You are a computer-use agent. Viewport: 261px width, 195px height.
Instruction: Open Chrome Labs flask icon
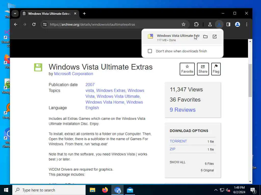click(x=210, y=24)
